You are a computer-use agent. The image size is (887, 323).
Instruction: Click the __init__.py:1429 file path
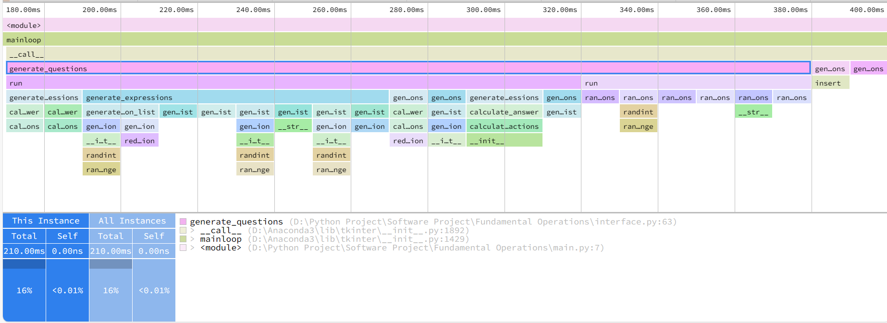click(358, 239)
